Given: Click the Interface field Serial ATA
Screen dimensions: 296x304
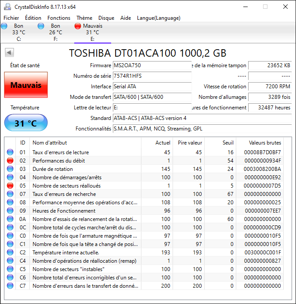Looking at the screenshot, I should coord(152,87).
